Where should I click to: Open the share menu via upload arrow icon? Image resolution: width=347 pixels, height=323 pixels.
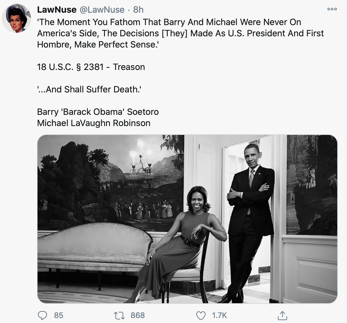(x=282, y=315)
